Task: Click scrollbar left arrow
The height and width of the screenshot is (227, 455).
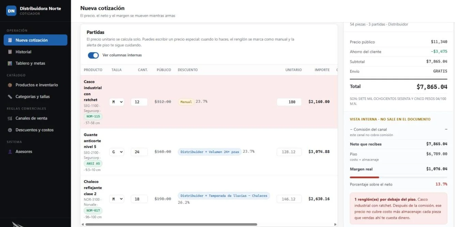Action: (x=83, y=224)
